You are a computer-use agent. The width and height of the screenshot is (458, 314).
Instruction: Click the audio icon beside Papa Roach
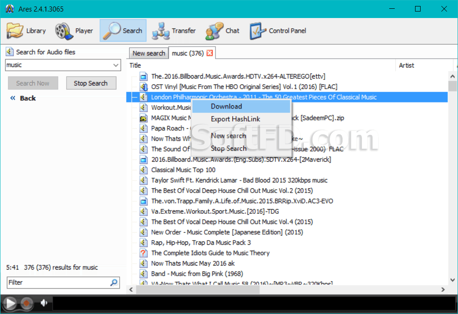coord(144,128)
